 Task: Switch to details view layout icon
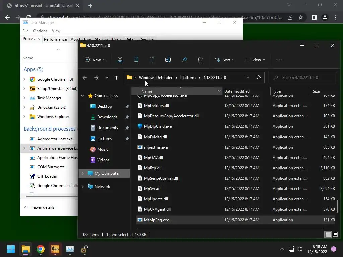tap(328, 235)
